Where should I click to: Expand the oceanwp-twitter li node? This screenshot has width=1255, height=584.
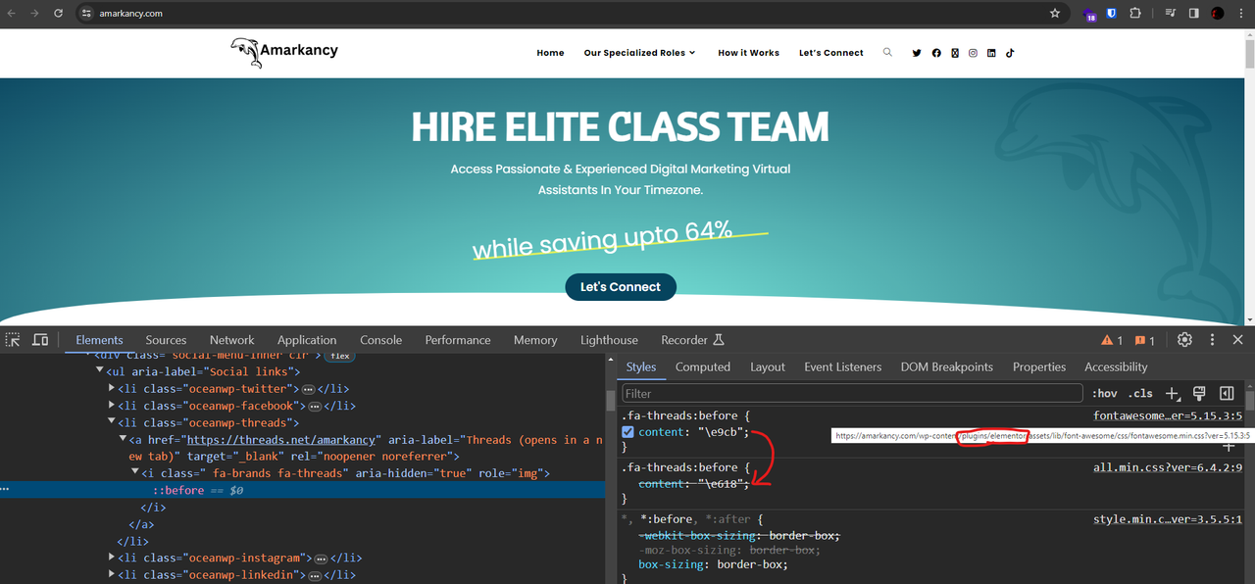click(111, 389)
